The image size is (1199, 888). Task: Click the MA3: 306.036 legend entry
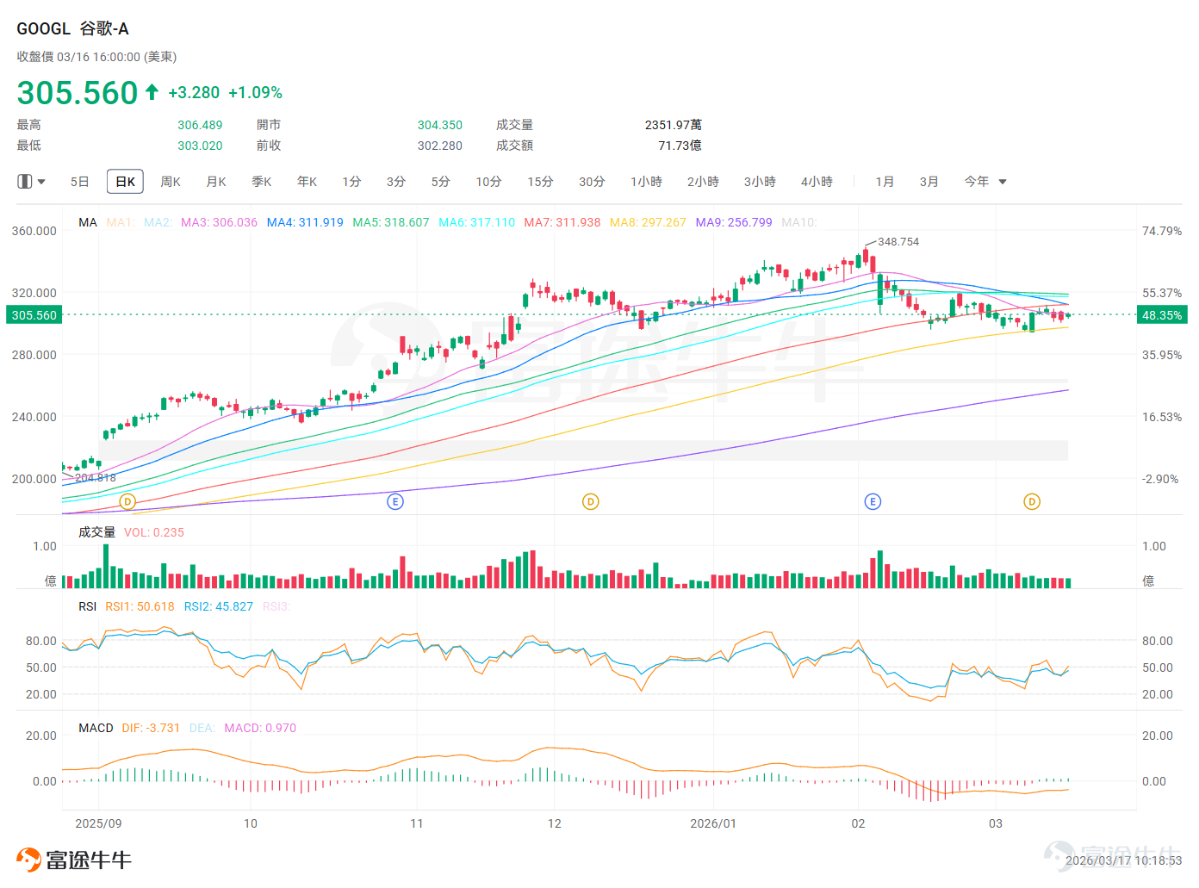(220, 222)
